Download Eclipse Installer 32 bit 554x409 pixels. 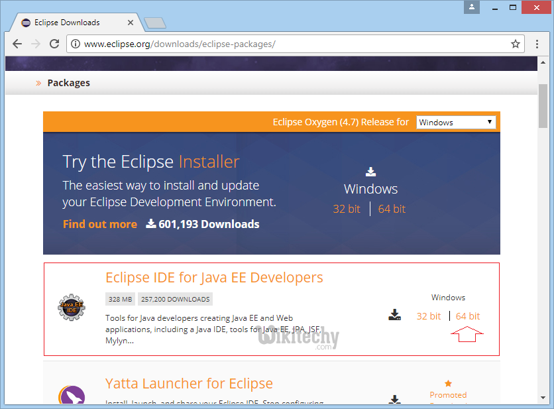pos(346,209)
